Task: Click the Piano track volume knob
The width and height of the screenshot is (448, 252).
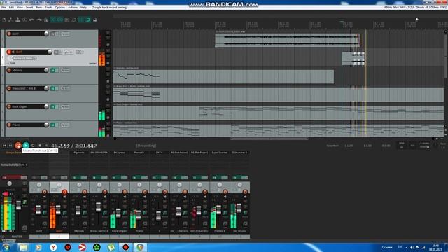Action: [x=46, y=125]
